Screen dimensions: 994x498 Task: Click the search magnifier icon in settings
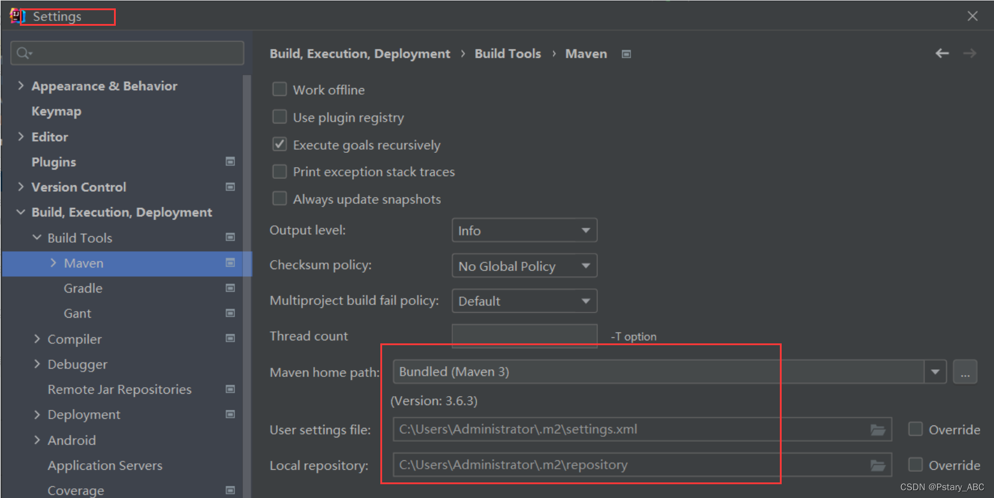pyautogui.click(x=23, y=53)
